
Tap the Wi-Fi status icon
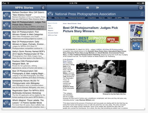pos(8,3)
